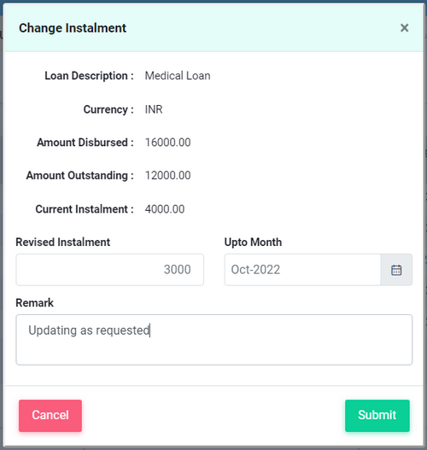427x450 pixels.
Task: Select the Change Instalment dialog title
Action: 73,28
